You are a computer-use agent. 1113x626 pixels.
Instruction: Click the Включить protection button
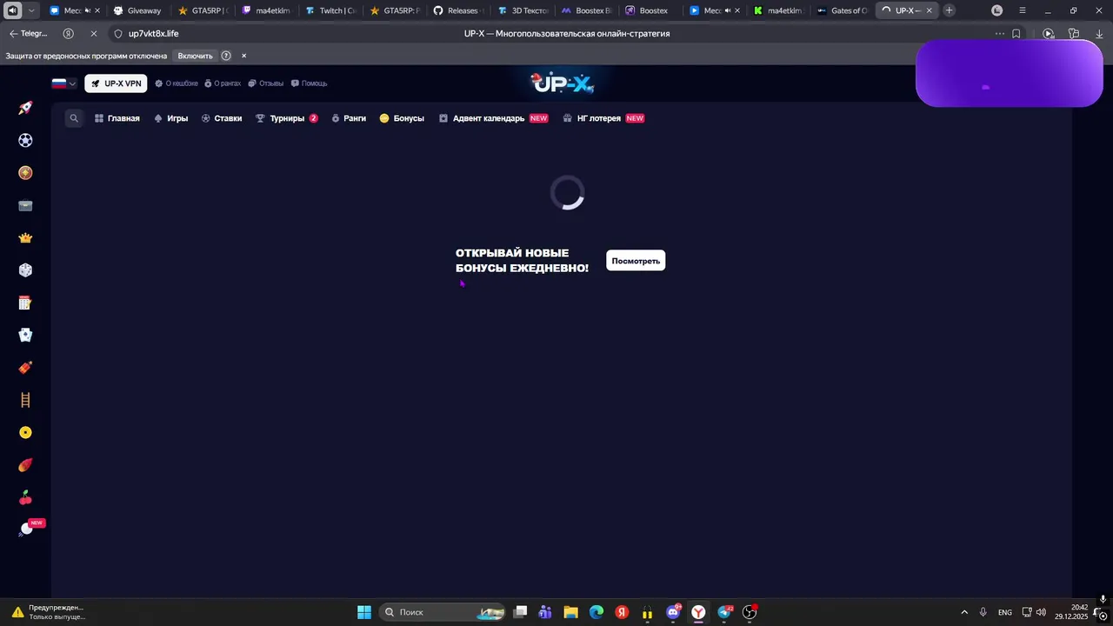point(195,56)
